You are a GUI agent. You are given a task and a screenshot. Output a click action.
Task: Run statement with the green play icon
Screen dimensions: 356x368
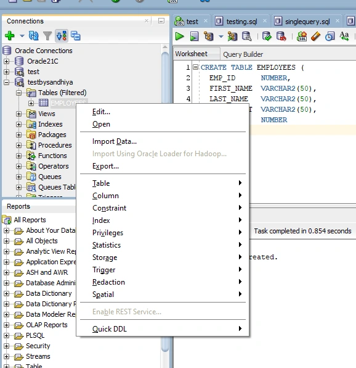(179, 36)
